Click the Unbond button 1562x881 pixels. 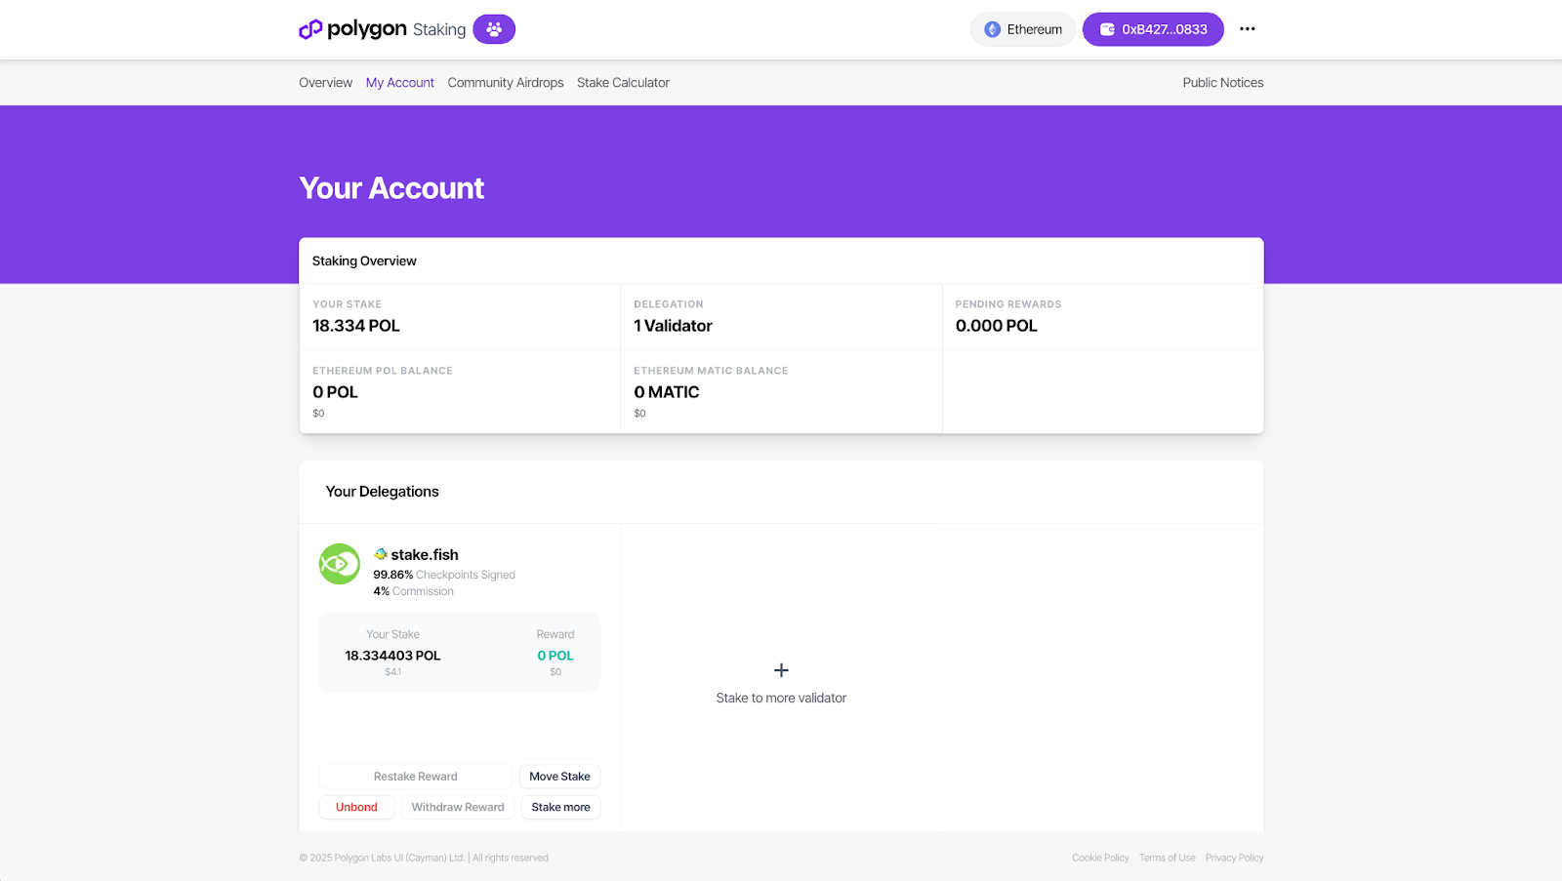coord(356,807)
